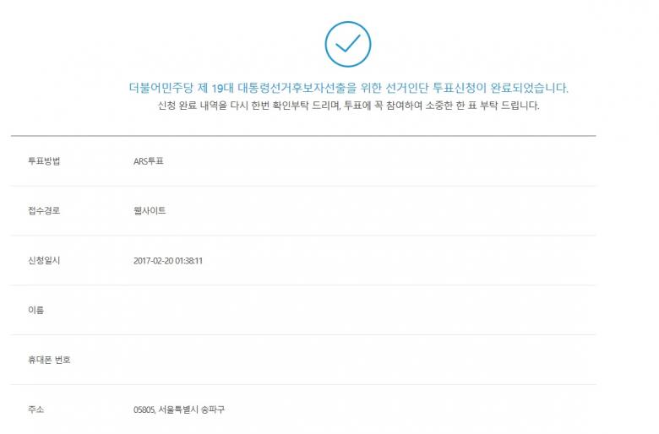The height and width of the screenshot is (434, 659).
Task: Click the empty value area beside 이름
Action: (253, 311)
